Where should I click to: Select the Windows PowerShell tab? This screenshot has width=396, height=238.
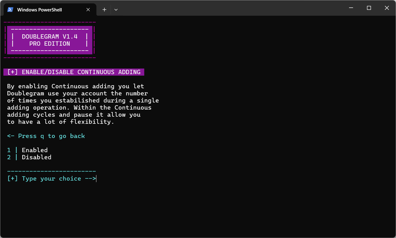(x=40, y=10)
